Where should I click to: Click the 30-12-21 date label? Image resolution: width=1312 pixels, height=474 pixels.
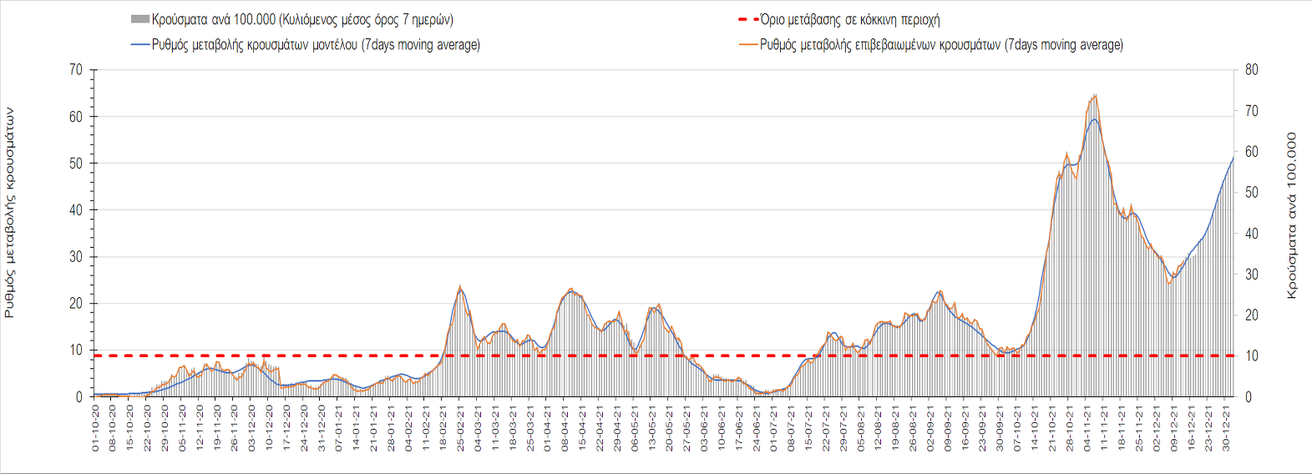pyautogui.click(x=1226, y=429)
